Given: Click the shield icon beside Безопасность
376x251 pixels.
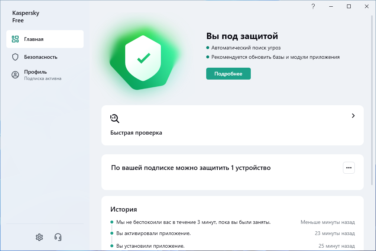Looking at the screenshot, I should [15, 57].
